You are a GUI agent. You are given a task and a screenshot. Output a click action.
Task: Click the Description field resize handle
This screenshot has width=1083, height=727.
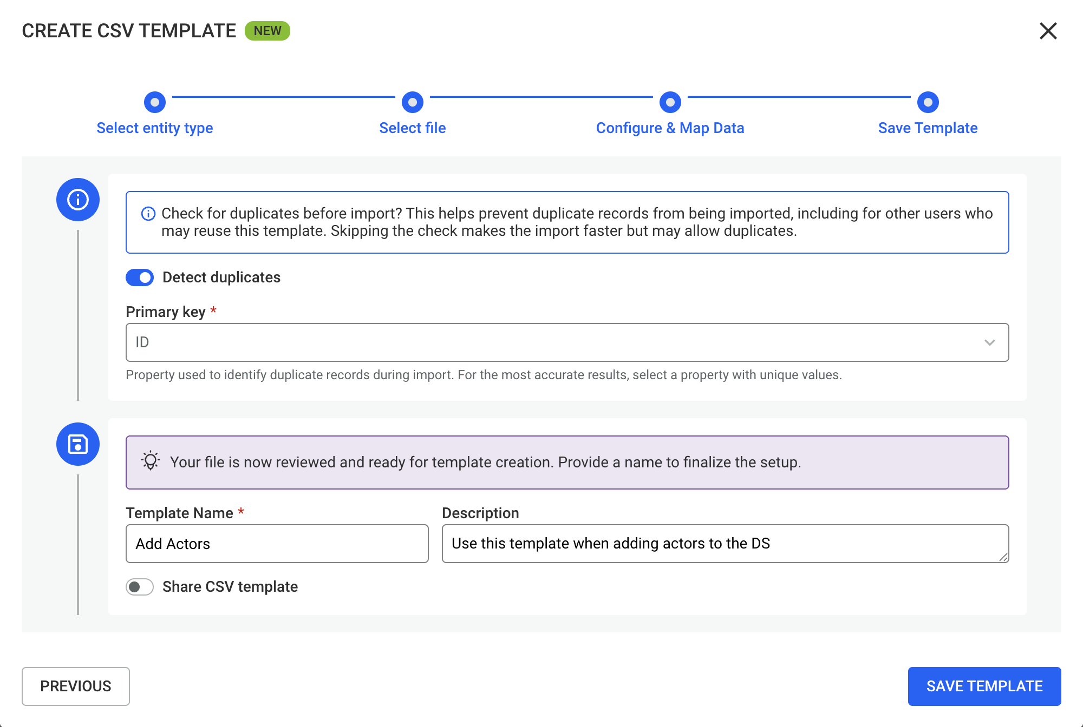[x=1003, y=557]
